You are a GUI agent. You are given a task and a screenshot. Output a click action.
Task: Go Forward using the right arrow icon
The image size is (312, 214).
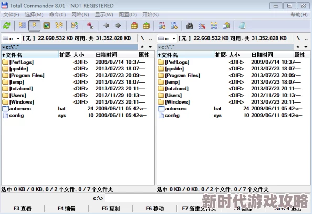(x=118, y=26)
